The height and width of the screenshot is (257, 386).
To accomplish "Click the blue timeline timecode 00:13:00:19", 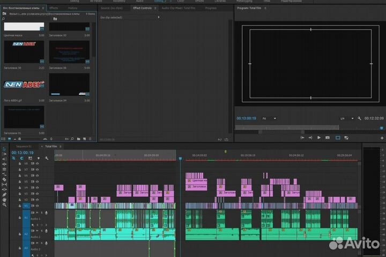I will click(x=23, y=153).
